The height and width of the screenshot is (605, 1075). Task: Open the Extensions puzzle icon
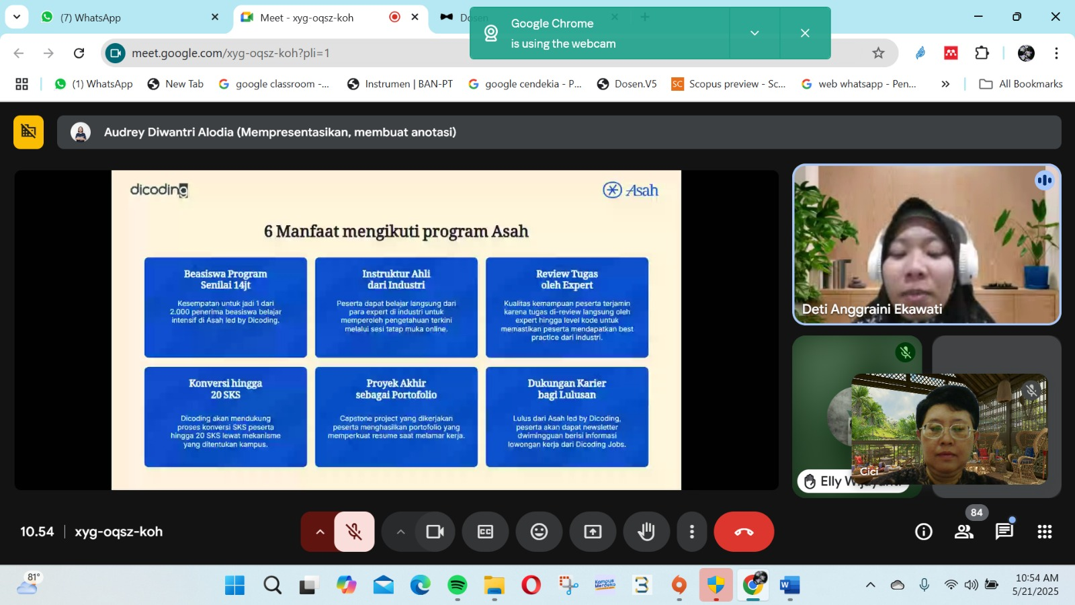point(982,53)
